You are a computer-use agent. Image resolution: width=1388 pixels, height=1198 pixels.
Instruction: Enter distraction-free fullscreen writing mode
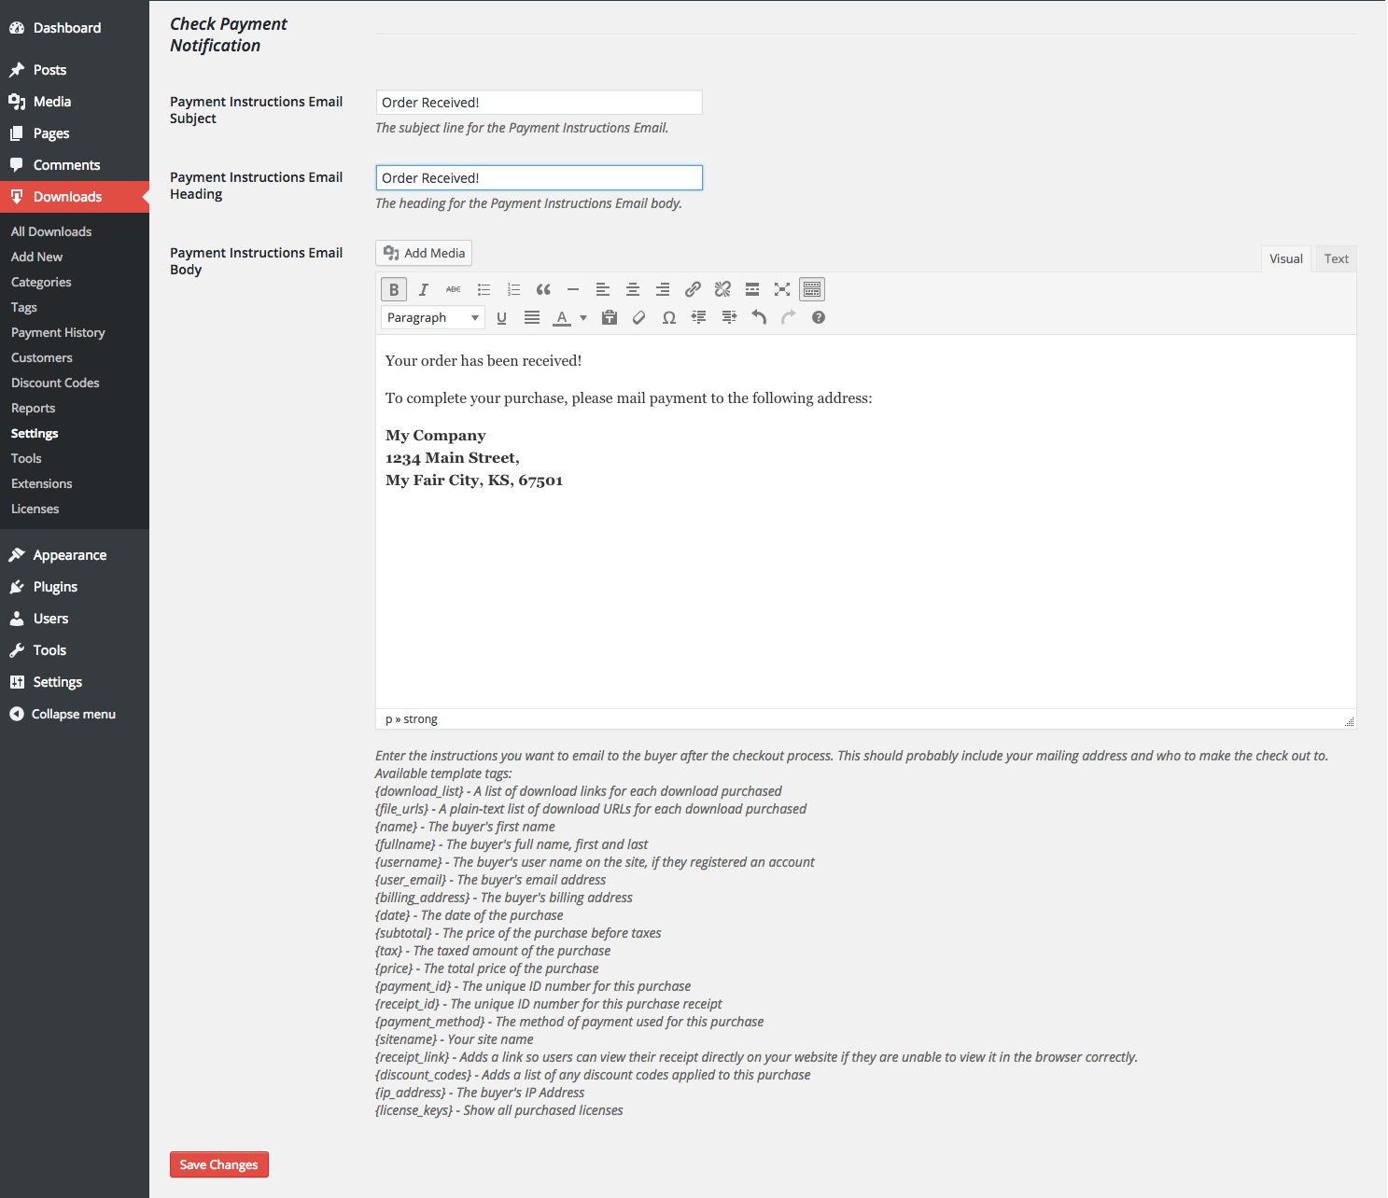pos(782,289)
